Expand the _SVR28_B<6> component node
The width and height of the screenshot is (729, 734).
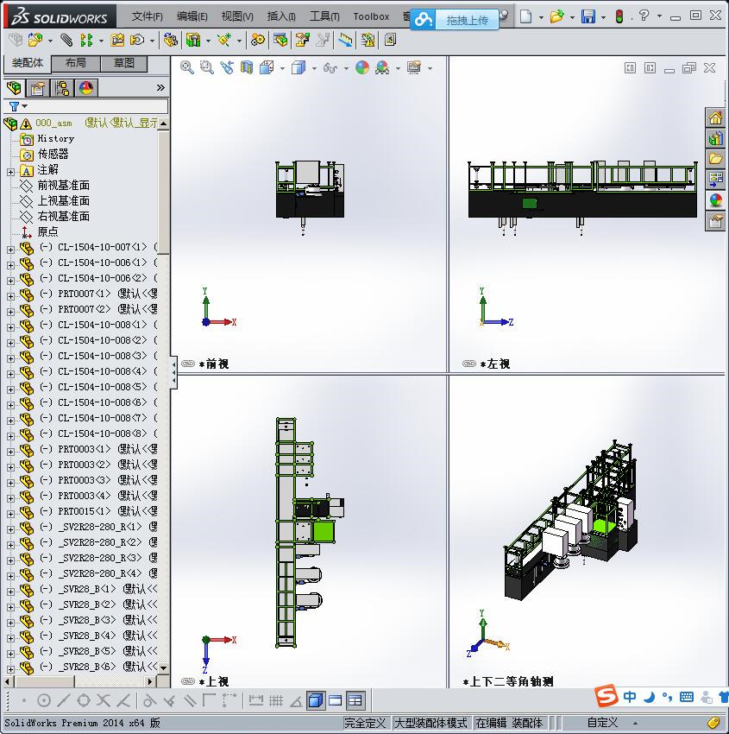pyautogui.click(x=10, y=669)
